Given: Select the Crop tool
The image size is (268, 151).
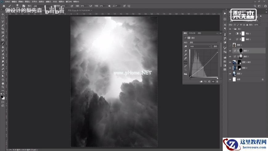Looking at the screenshot, I should click(3, 29).
